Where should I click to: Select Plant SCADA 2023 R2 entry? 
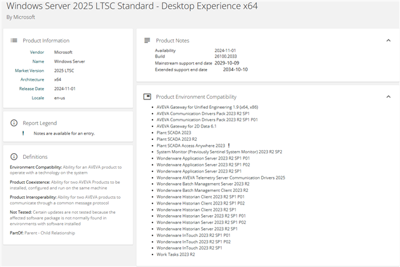pos(177,139)
